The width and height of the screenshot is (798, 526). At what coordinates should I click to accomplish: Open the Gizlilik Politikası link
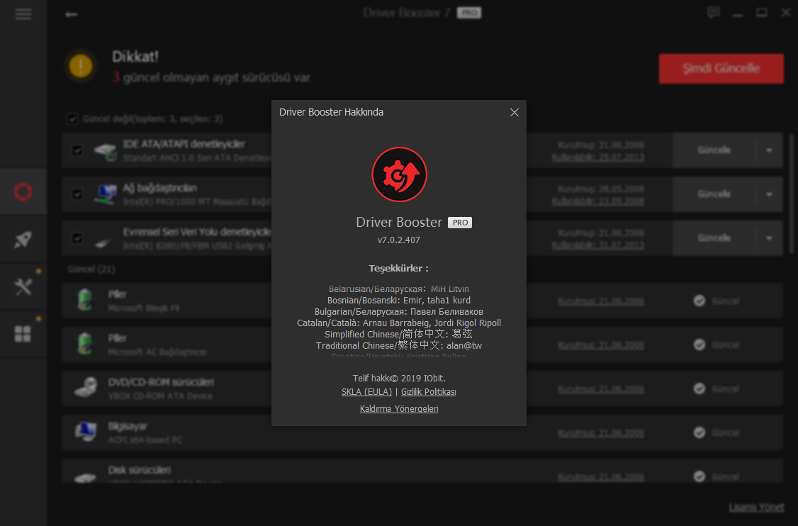(x=429, y=391)
